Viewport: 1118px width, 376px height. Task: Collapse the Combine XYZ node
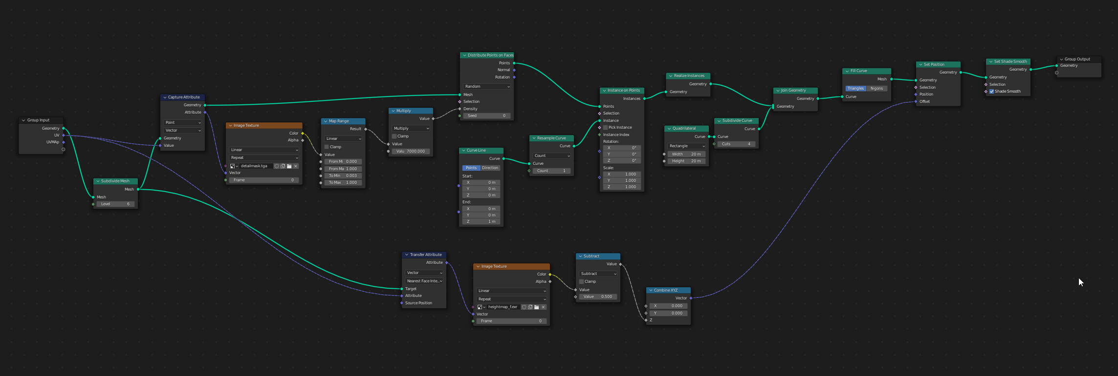(651, 290)
